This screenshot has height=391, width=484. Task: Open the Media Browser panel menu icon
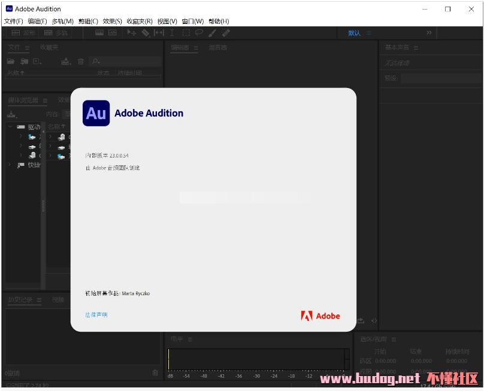pos(46,101)
